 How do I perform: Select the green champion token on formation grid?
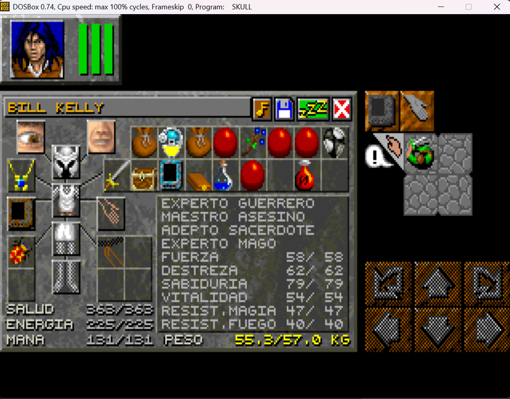[421, 153]
